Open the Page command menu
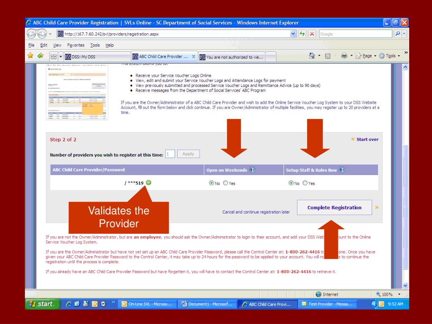 (x=366, y=56)
